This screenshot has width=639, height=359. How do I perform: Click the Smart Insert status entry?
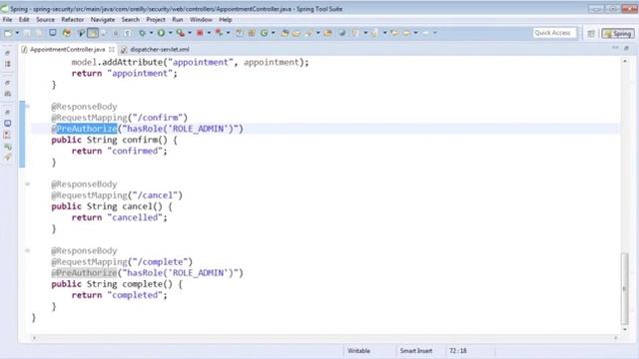(x=416, y=351)
